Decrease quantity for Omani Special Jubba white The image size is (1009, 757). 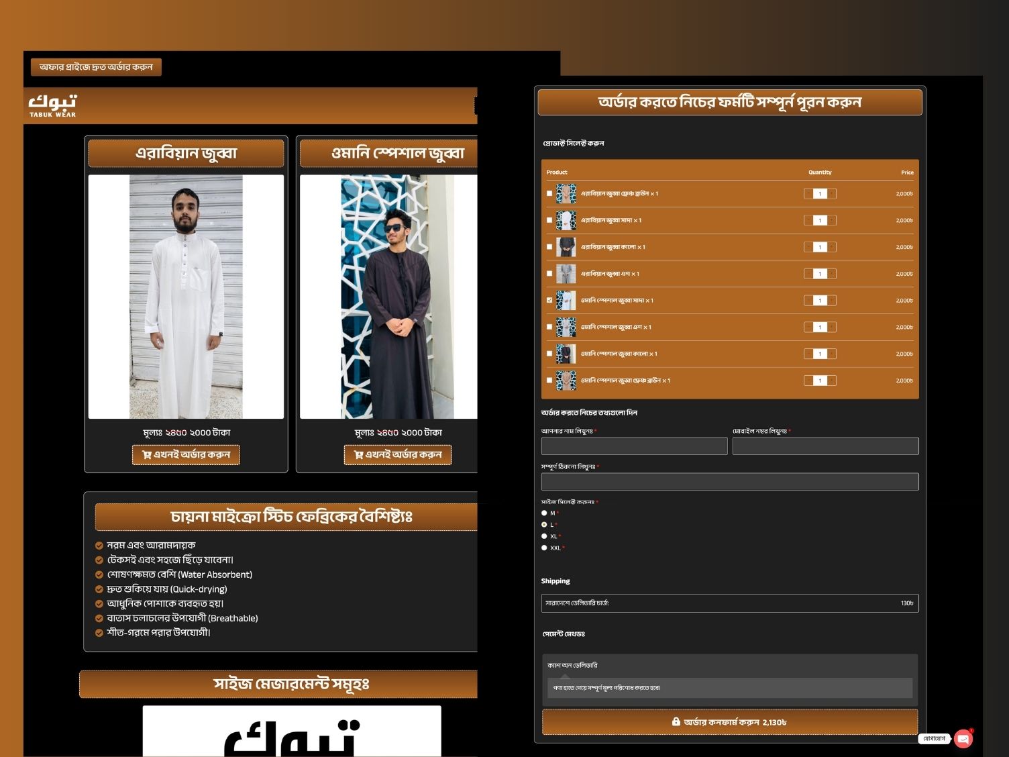(808, 301)
